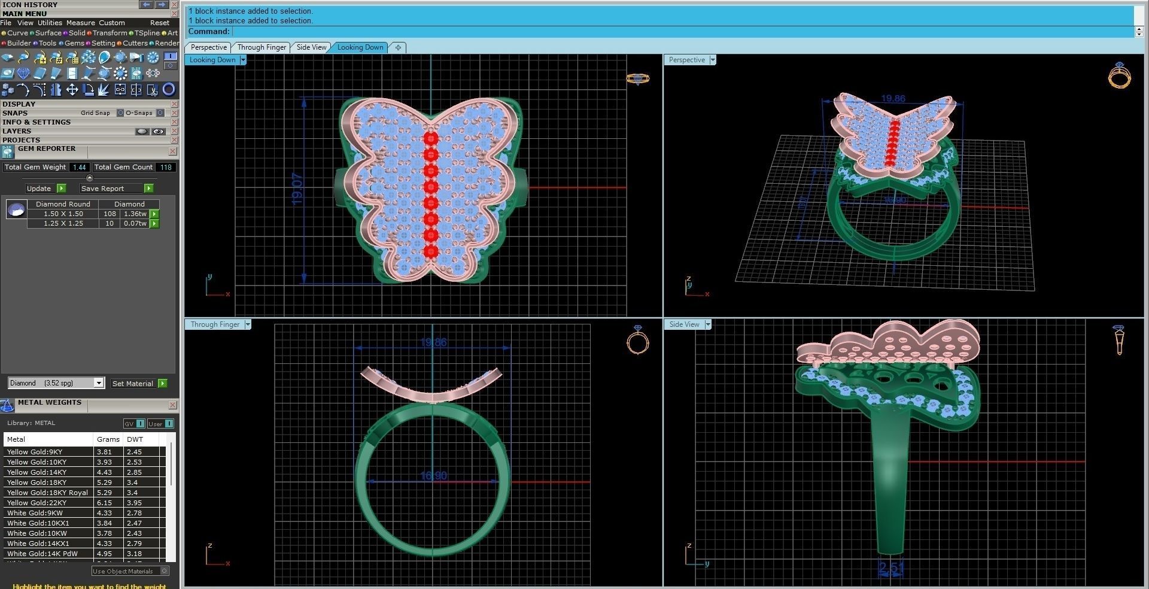Image resolution: width=1149 pixels, height=589 pixels.
Task: Switch to the Through Finger tab
Action: click(x=262, y=47)
